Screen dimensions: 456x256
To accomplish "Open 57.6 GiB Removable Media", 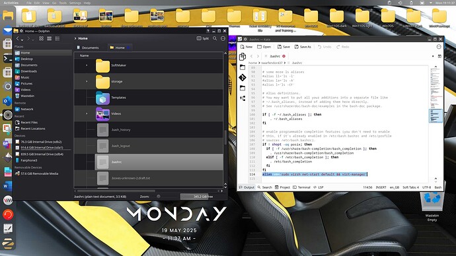I will coord(39,174).
